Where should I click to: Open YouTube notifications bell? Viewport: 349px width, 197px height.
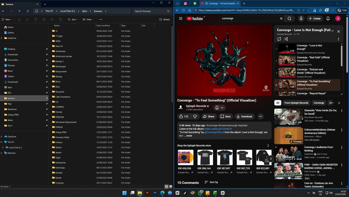[328, 18]
